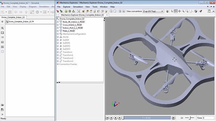Activate the Zoom magnifier tool in Mechanics Explorer
The height and width of the screenshot is (121, 216).
pos(183,11)
